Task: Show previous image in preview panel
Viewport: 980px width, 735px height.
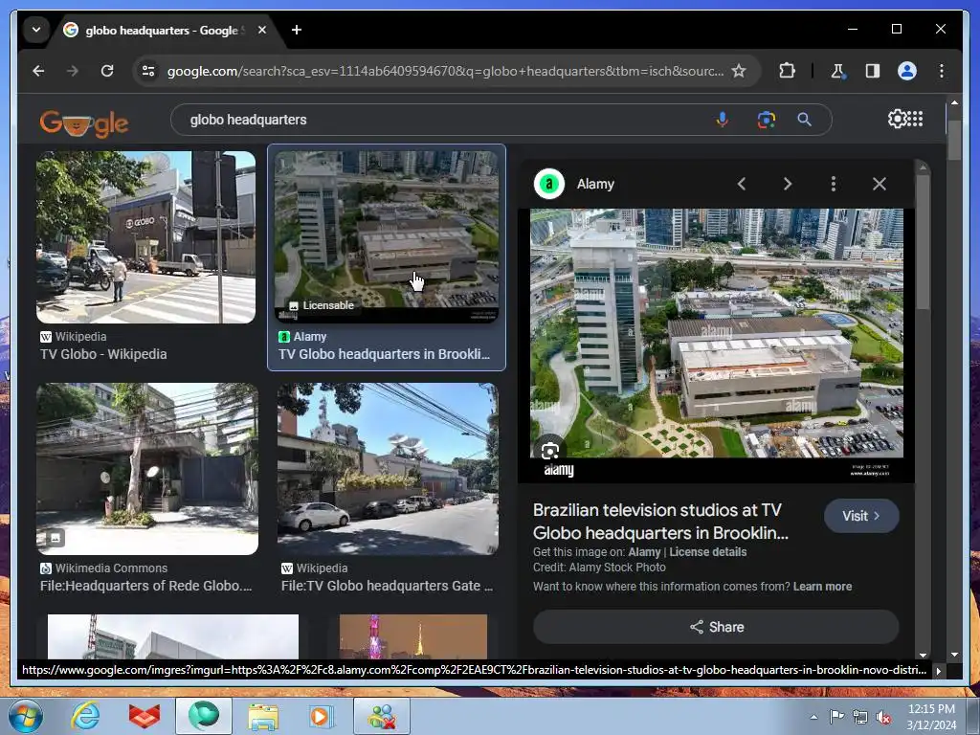Action: pyautogui.click(x=742, y=184)
